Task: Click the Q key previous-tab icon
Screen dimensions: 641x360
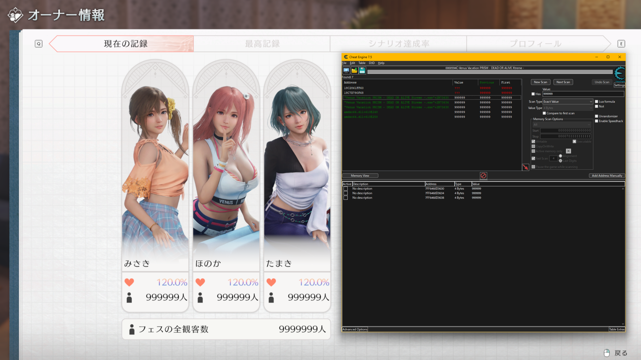Action: click(39, 44)
